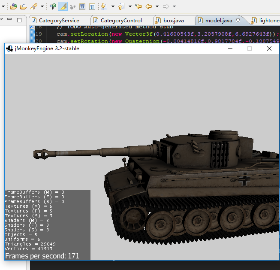
Task: Click the 'Shaders (S) = 3' stat line
Action: coord(27,230)
